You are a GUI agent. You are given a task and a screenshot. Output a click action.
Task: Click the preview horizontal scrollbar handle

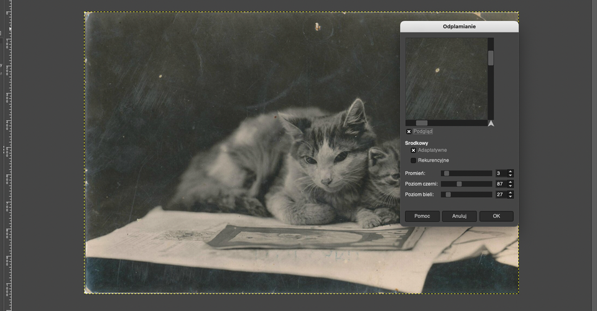[x=422, y=123]
